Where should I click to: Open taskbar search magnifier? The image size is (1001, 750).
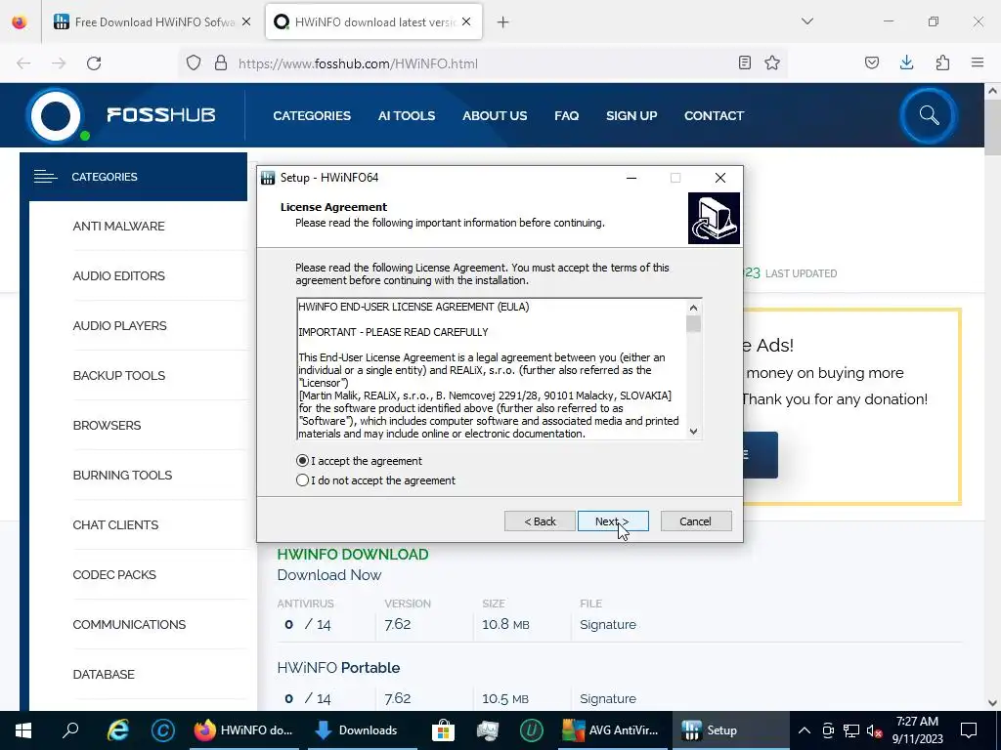70,729
